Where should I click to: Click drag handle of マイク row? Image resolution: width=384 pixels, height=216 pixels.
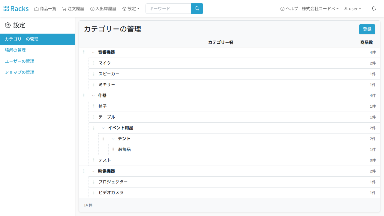94,63
